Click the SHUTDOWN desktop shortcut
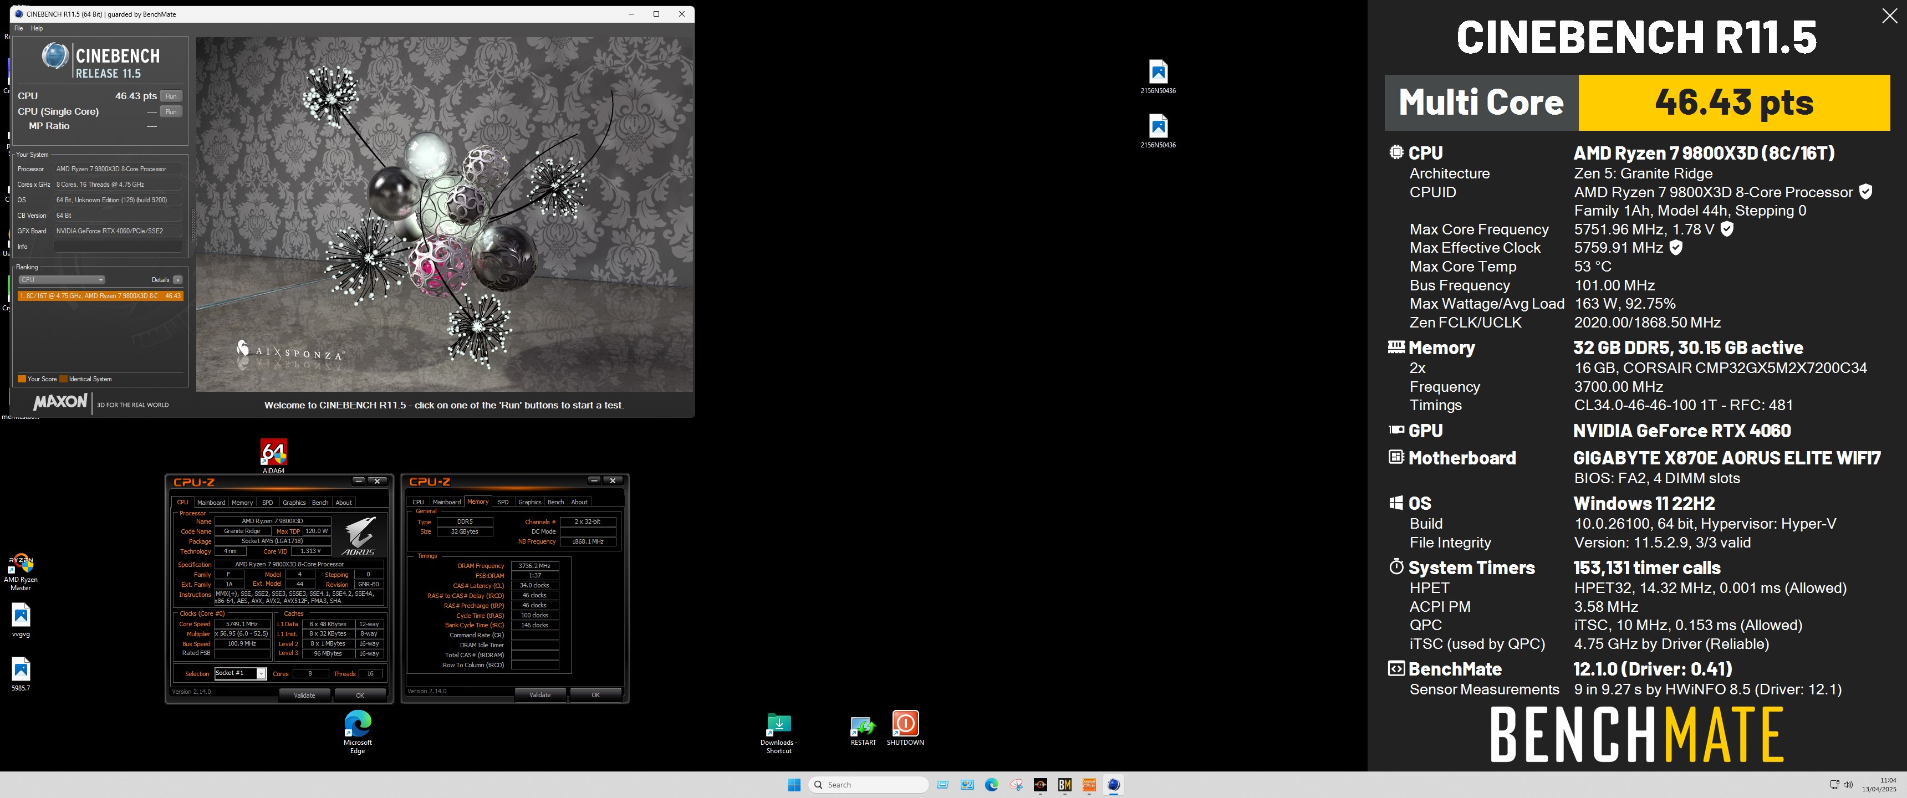 905,728
